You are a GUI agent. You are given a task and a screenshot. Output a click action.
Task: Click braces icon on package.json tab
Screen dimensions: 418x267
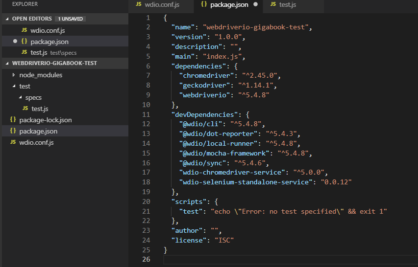[x=204, y=4]
